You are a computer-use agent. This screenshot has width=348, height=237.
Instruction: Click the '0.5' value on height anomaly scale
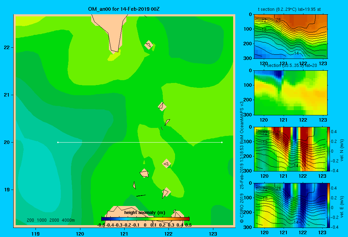[x=188, y=225]
